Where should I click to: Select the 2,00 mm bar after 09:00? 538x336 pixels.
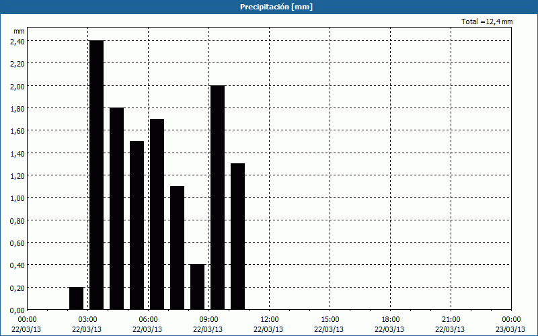point(217,198)
